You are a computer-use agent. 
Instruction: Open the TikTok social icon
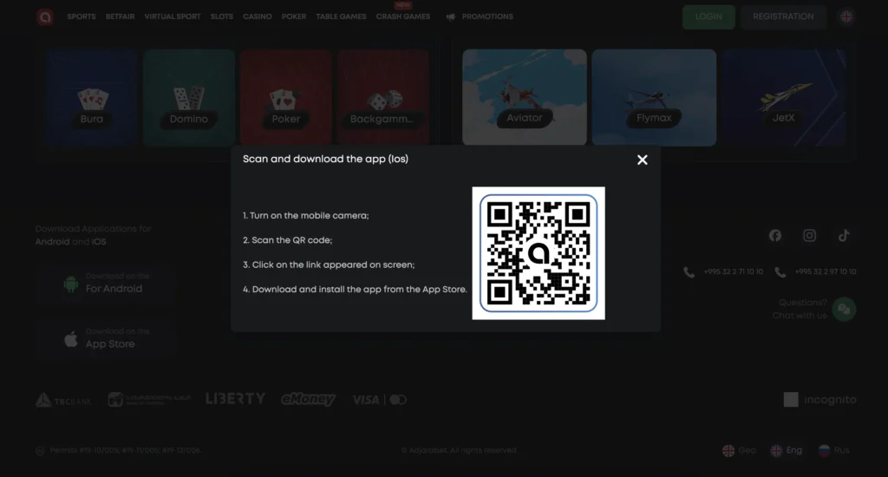click(844, 236)
